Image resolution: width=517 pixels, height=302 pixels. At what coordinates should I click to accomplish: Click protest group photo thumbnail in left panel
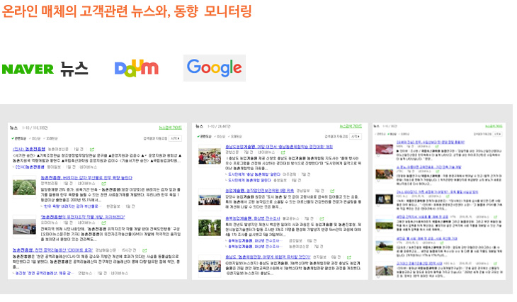24,226
